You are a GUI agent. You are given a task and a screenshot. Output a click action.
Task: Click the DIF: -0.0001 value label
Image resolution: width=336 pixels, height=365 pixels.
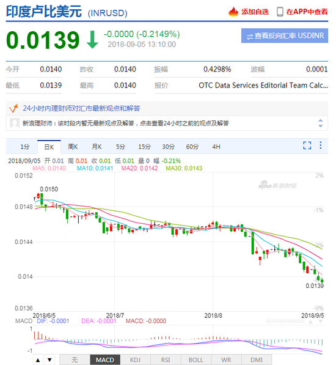coord(53,321)
